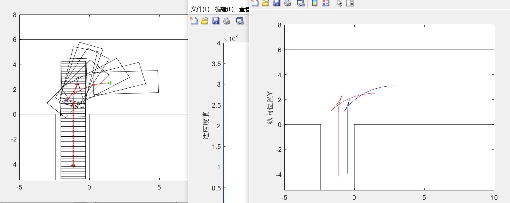Click Save floppy icon in middle window toolbar
Screen dimensions: 510x203
(216, 21)
